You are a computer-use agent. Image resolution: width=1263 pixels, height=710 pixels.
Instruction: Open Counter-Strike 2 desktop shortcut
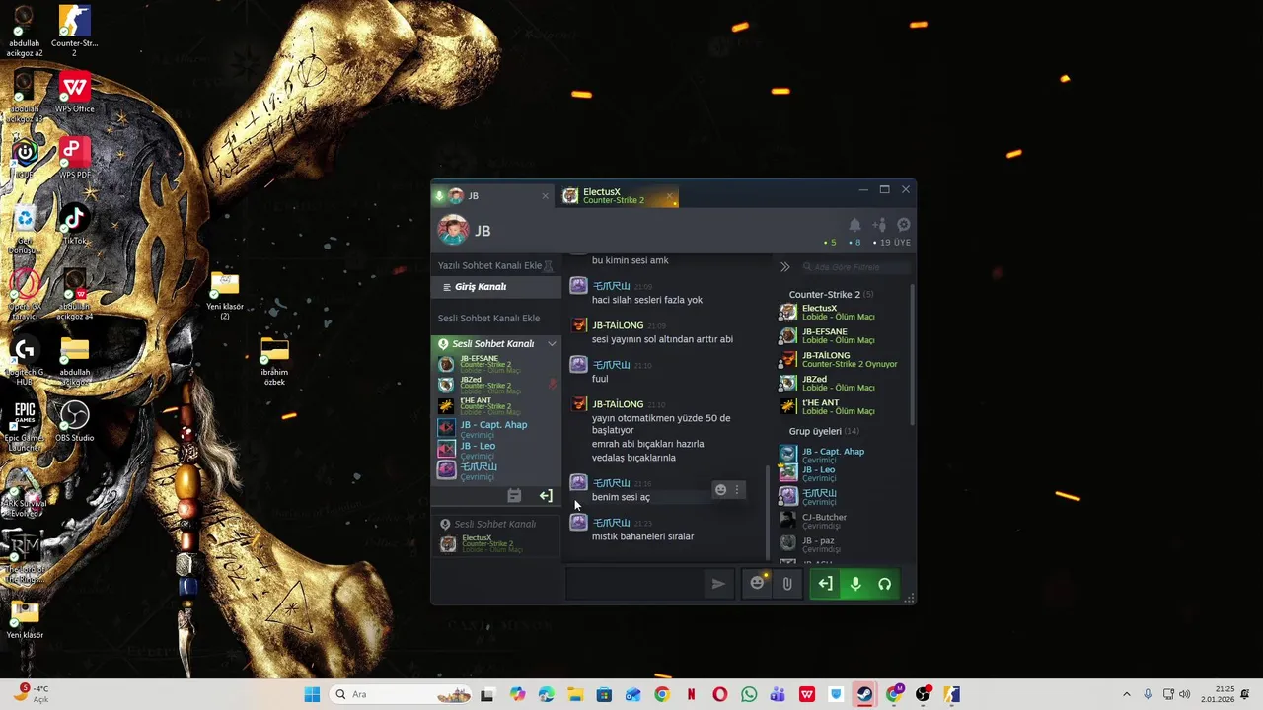(x=74, y=31)
